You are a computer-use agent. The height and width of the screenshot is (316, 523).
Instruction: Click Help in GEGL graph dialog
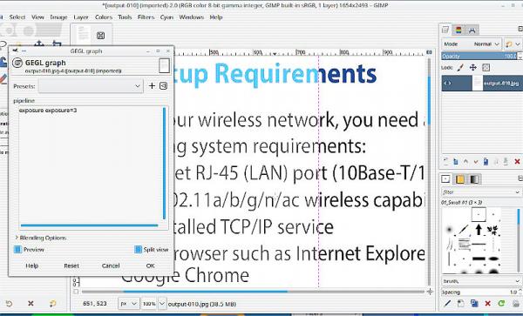(32, 266)
